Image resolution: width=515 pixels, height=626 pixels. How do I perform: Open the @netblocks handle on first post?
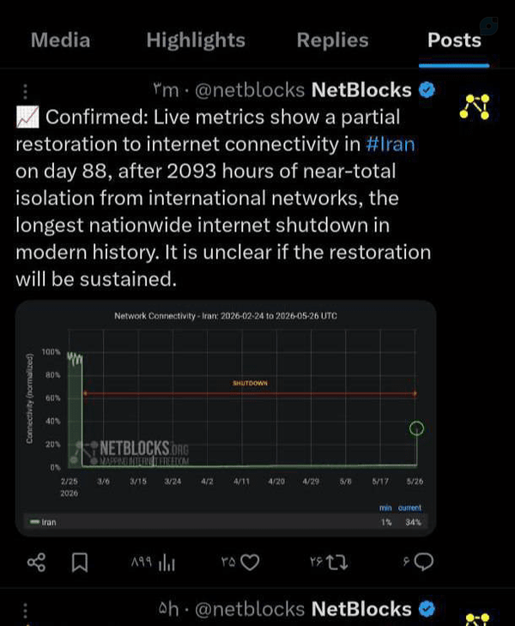[x=250, y=90]
